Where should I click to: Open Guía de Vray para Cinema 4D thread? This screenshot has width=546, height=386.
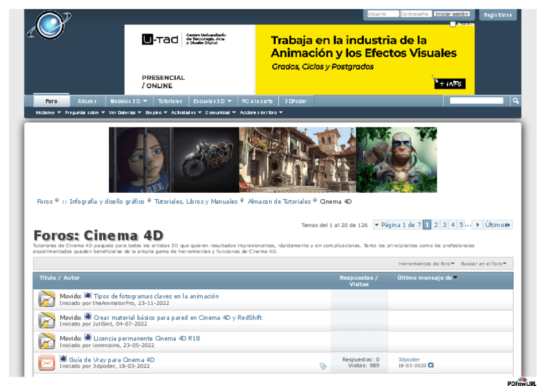[x=112, y=360]
